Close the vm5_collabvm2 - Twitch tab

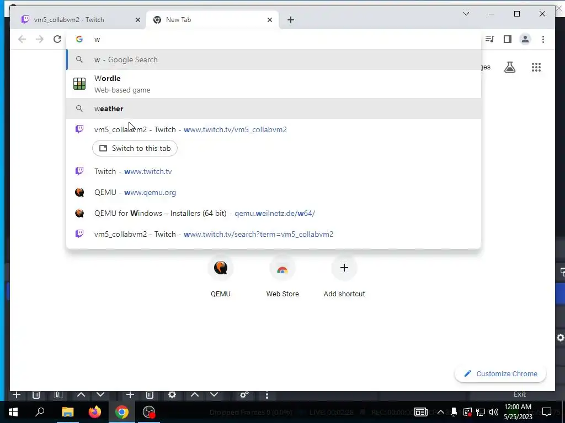(137, 20)
